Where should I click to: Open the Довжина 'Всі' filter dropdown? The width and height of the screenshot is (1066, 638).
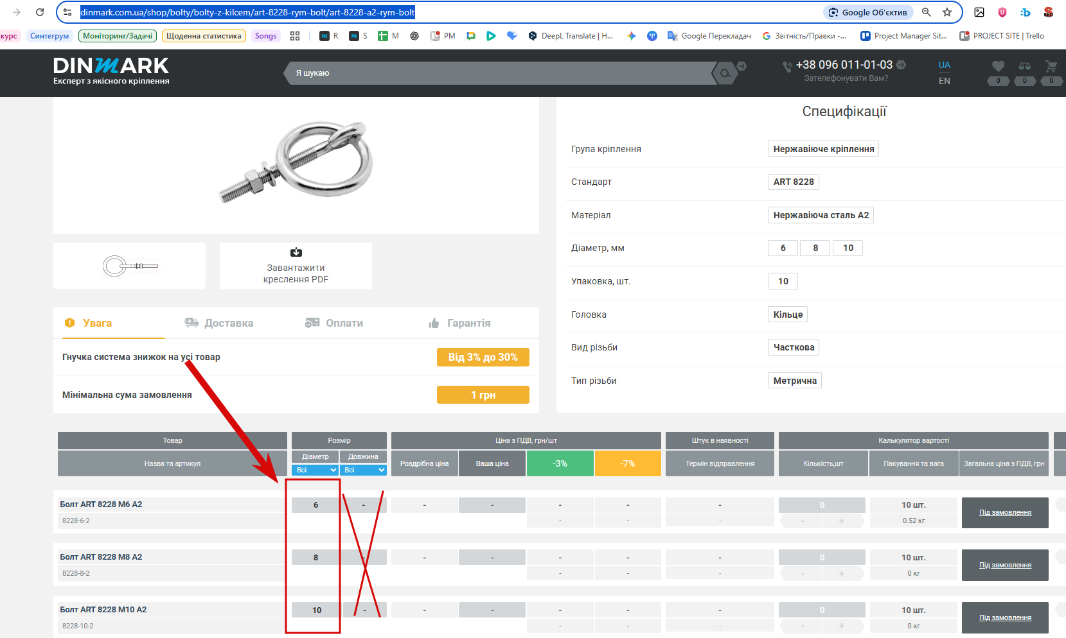click(363, 470)
